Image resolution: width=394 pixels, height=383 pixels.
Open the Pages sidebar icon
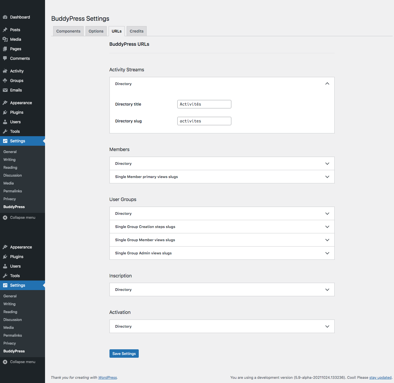5,49
